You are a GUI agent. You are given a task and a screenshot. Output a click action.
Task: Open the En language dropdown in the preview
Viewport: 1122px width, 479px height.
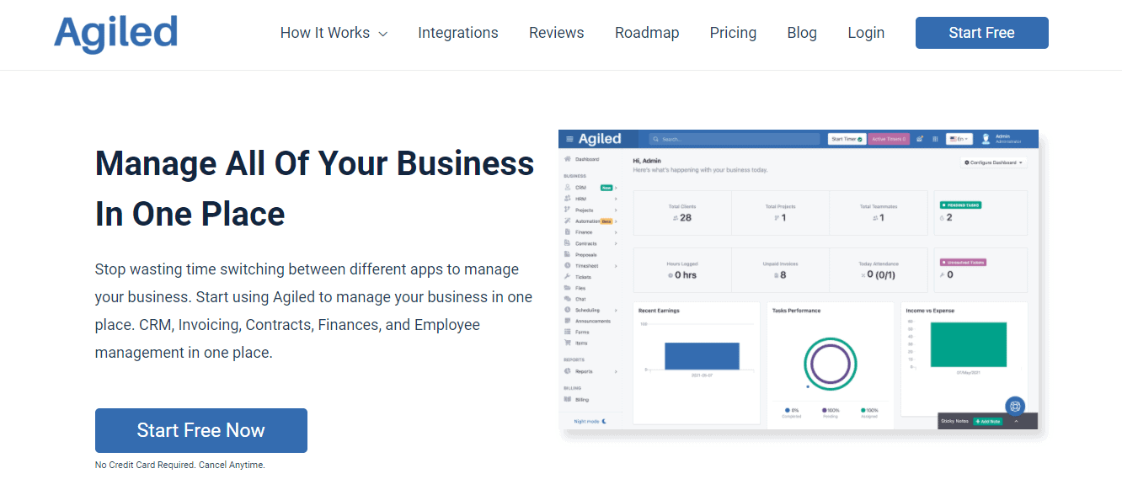pos(959,139)
